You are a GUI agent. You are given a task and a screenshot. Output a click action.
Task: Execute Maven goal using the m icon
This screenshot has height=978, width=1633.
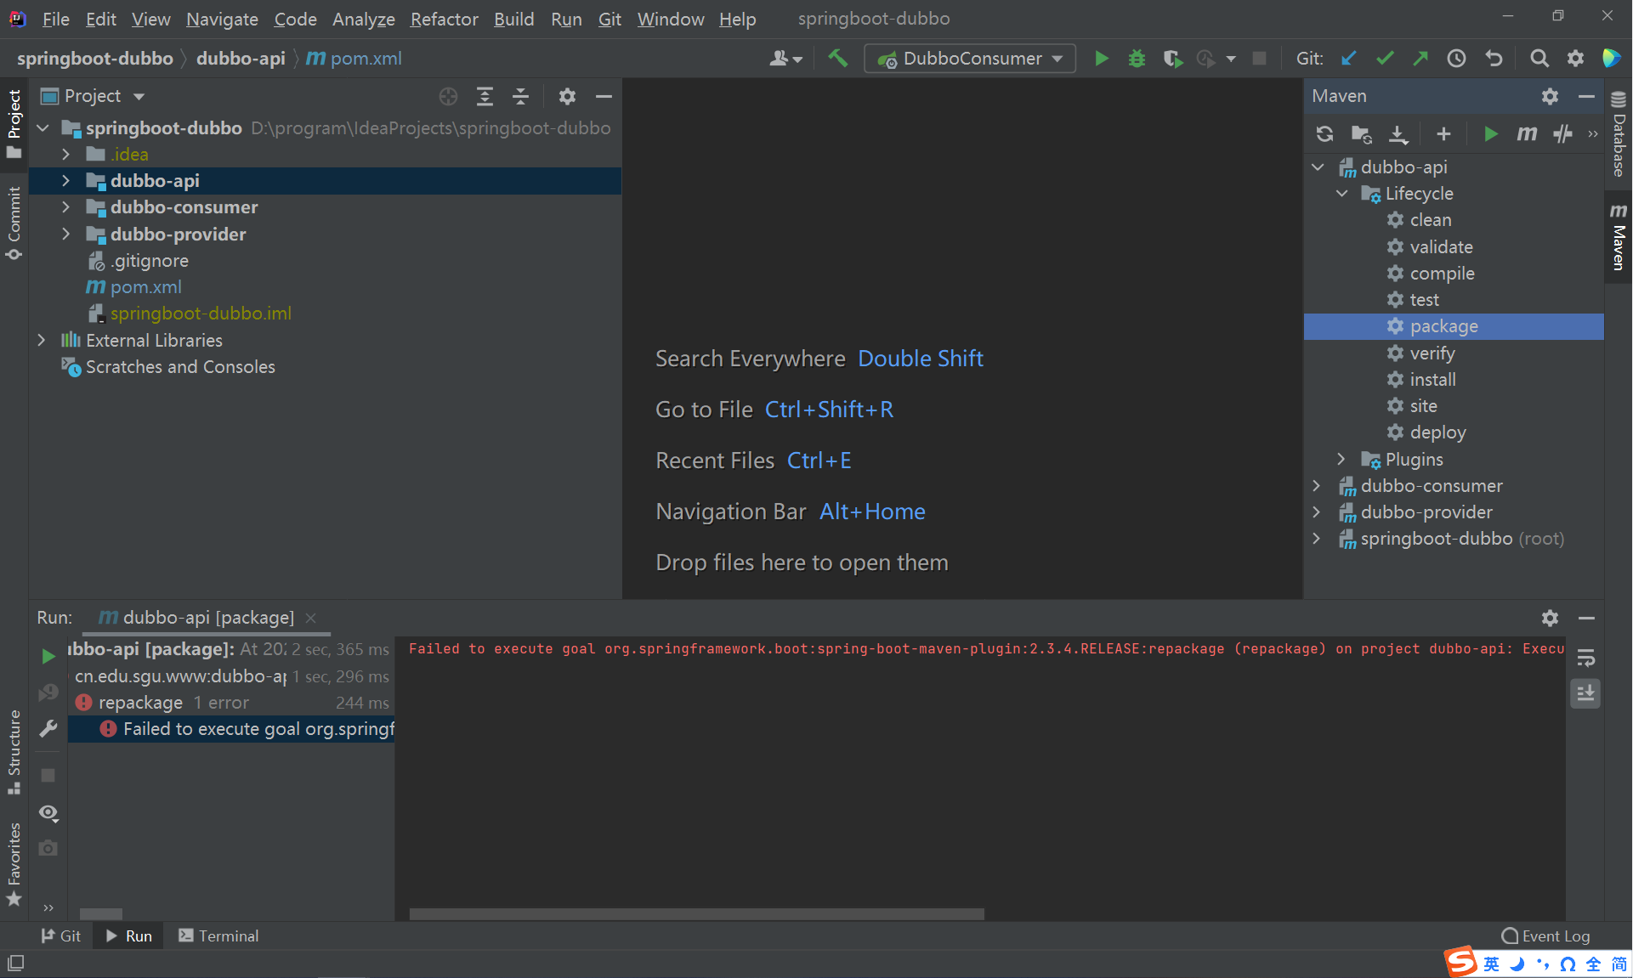[1527, 133]
